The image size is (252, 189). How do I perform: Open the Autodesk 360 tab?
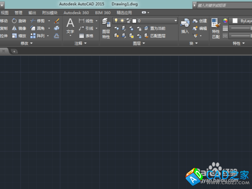point(76,13)
